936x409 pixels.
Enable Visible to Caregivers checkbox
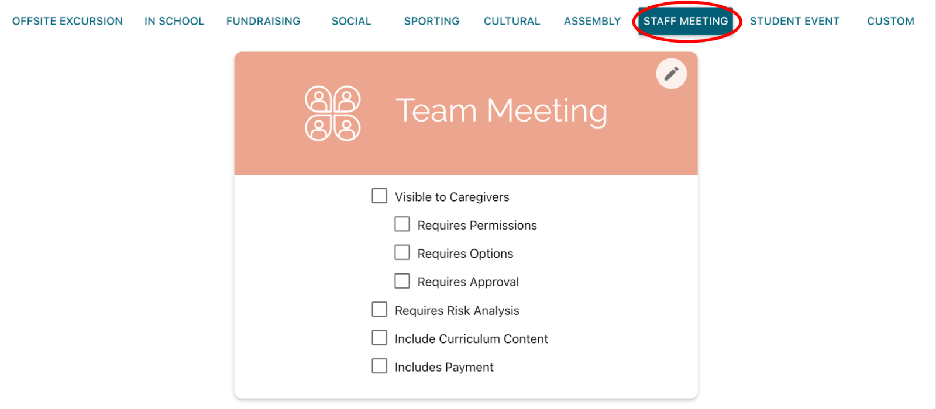pyautogui.click(x=380, y=196)
